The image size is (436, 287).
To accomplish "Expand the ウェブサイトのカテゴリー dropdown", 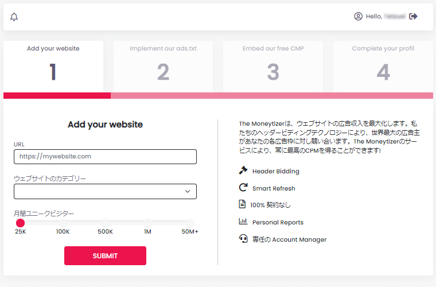I will (x=105, y=191).
